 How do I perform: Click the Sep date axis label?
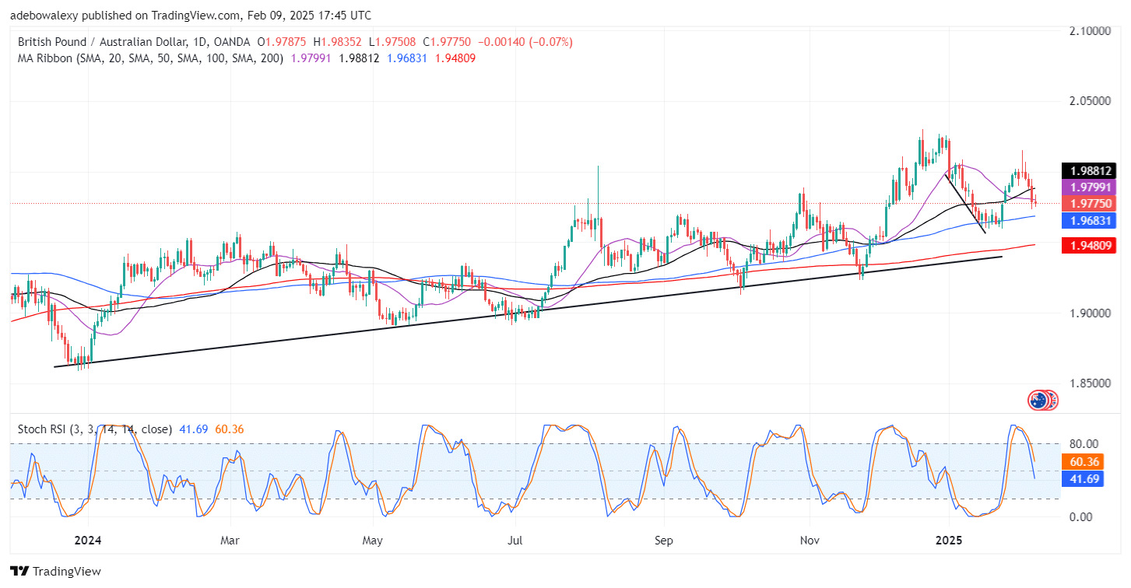pos(663,539)
